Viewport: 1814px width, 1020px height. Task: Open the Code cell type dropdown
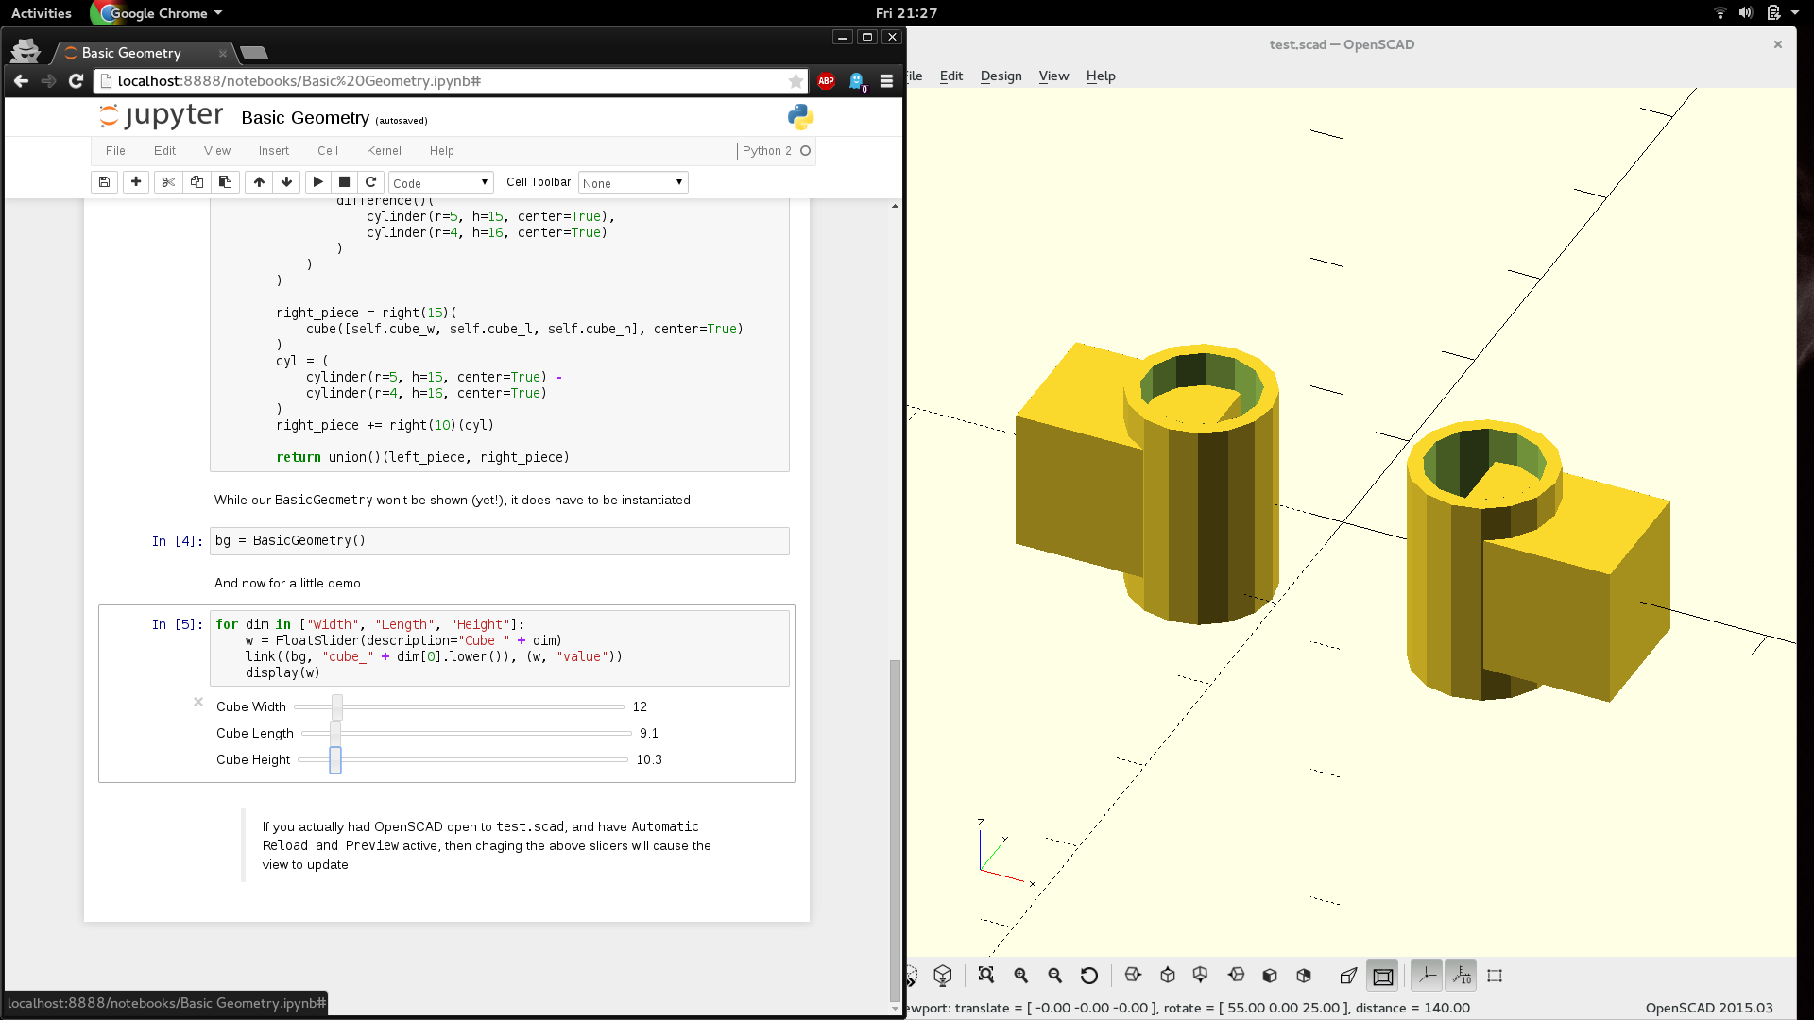(x=440, y=183)
